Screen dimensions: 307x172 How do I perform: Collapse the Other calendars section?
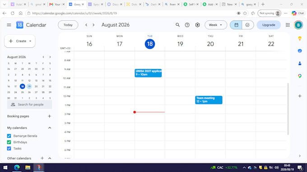pyautogui.click(x=50, y=158)
